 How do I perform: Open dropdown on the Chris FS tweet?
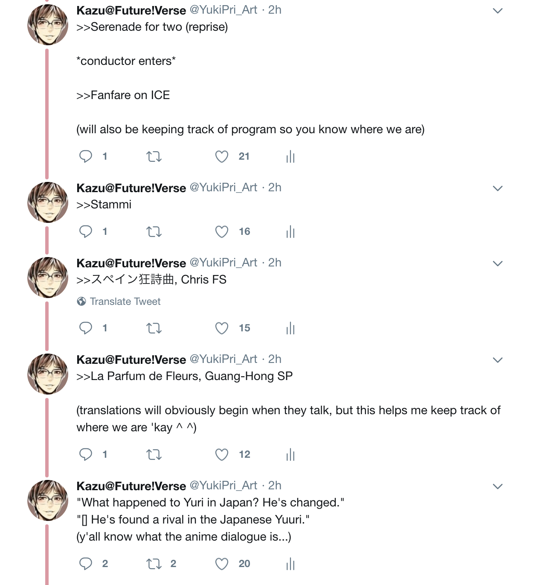coord(497,263)
